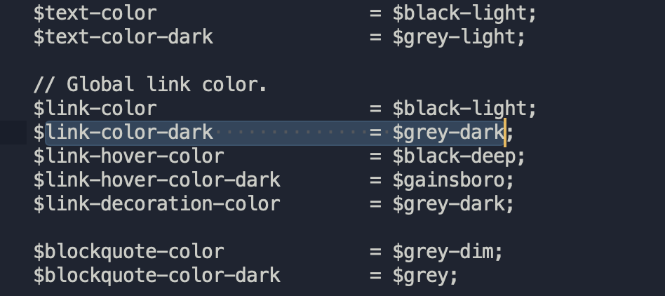Click the 'Global link color' comment
Viewport: 665px width, 296px height.
[x=150, y=85]
